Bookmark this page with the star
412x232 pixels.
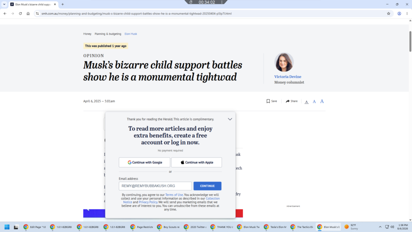pos(389,13)
